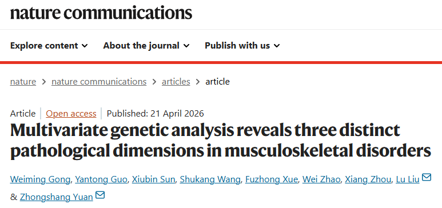Select author Yantong Guo
The width and height of the screenshot is (442, 208).
click(101, 179)
